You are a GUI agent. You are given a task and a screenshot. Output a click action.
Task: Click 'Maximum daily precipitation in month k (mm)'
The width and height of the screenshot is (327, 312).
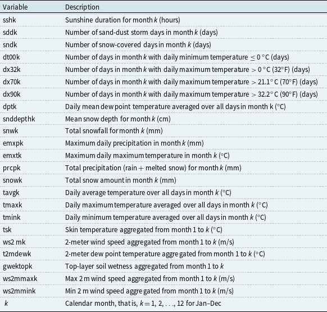pyautogui.click(x=134, y=143)
